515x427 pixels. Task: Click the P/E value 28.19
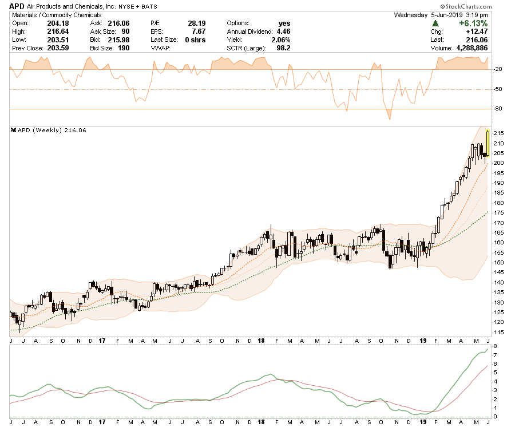point(197,23)
